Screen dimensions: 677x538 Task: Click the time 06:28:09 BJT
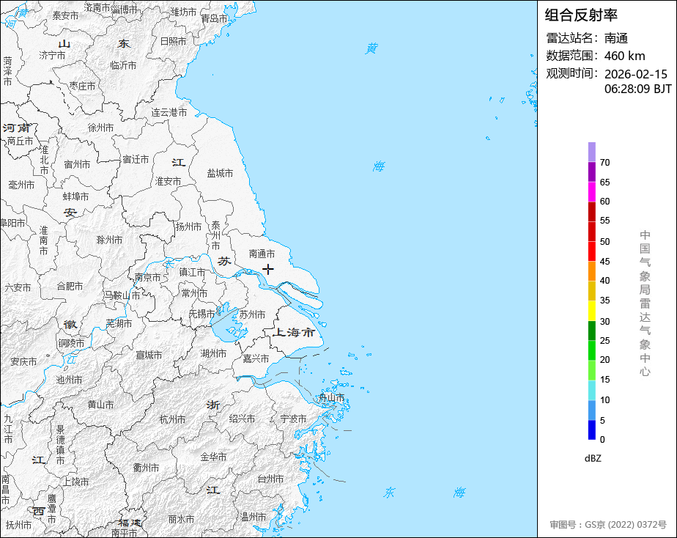tap(637, 89)
